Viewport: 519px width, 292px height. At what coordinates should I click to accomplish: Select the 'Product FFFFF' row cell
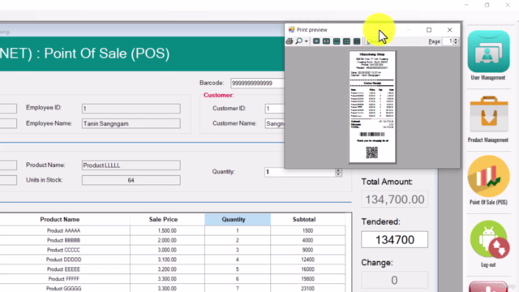tap(63, 279)
